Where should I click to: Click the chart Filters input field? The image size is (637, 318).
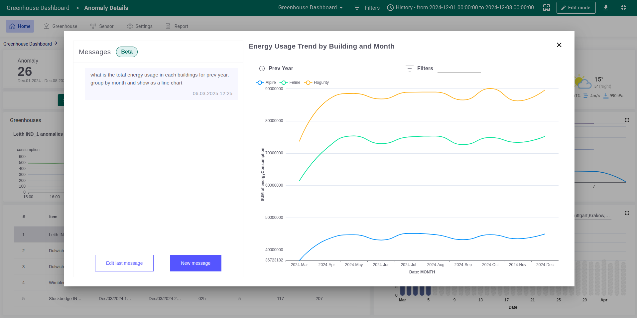[459, 69]
